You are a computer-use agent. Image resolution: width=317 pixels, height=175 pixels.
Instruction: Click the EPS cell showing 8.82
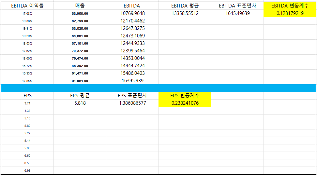[27, 126]
